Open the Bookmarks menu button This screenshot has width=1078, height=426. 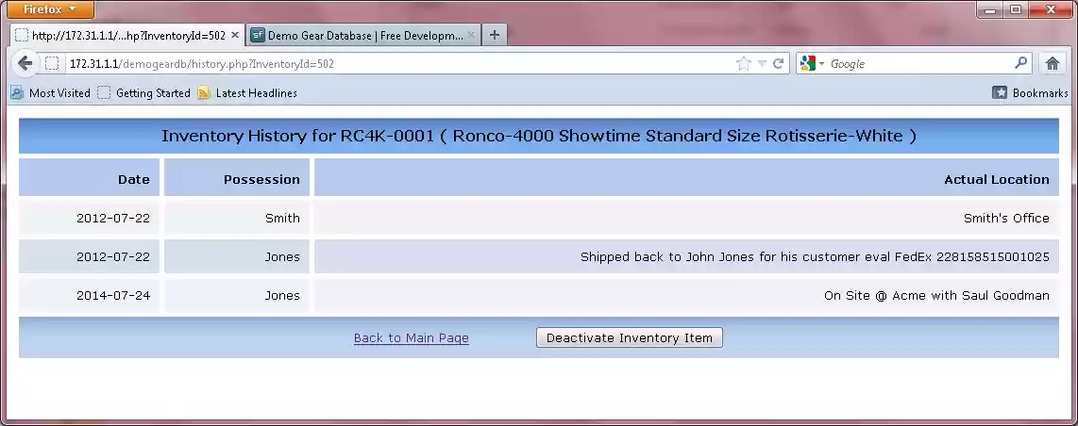point(1030,92)
